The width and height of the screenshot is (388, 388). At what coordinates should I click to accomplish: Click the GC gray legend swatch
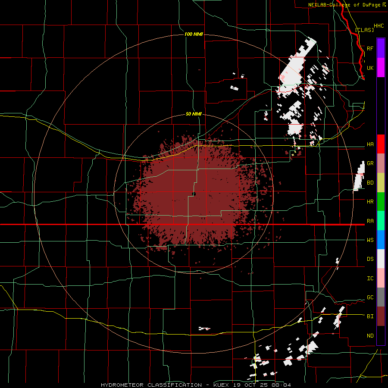coord(381,297)
